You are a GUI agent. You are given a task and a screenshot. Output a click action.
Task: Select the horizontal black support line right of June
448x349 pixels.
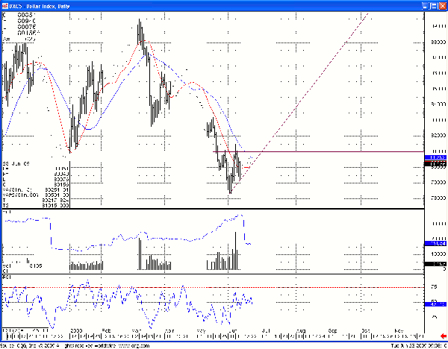click(x=336, y=152)
